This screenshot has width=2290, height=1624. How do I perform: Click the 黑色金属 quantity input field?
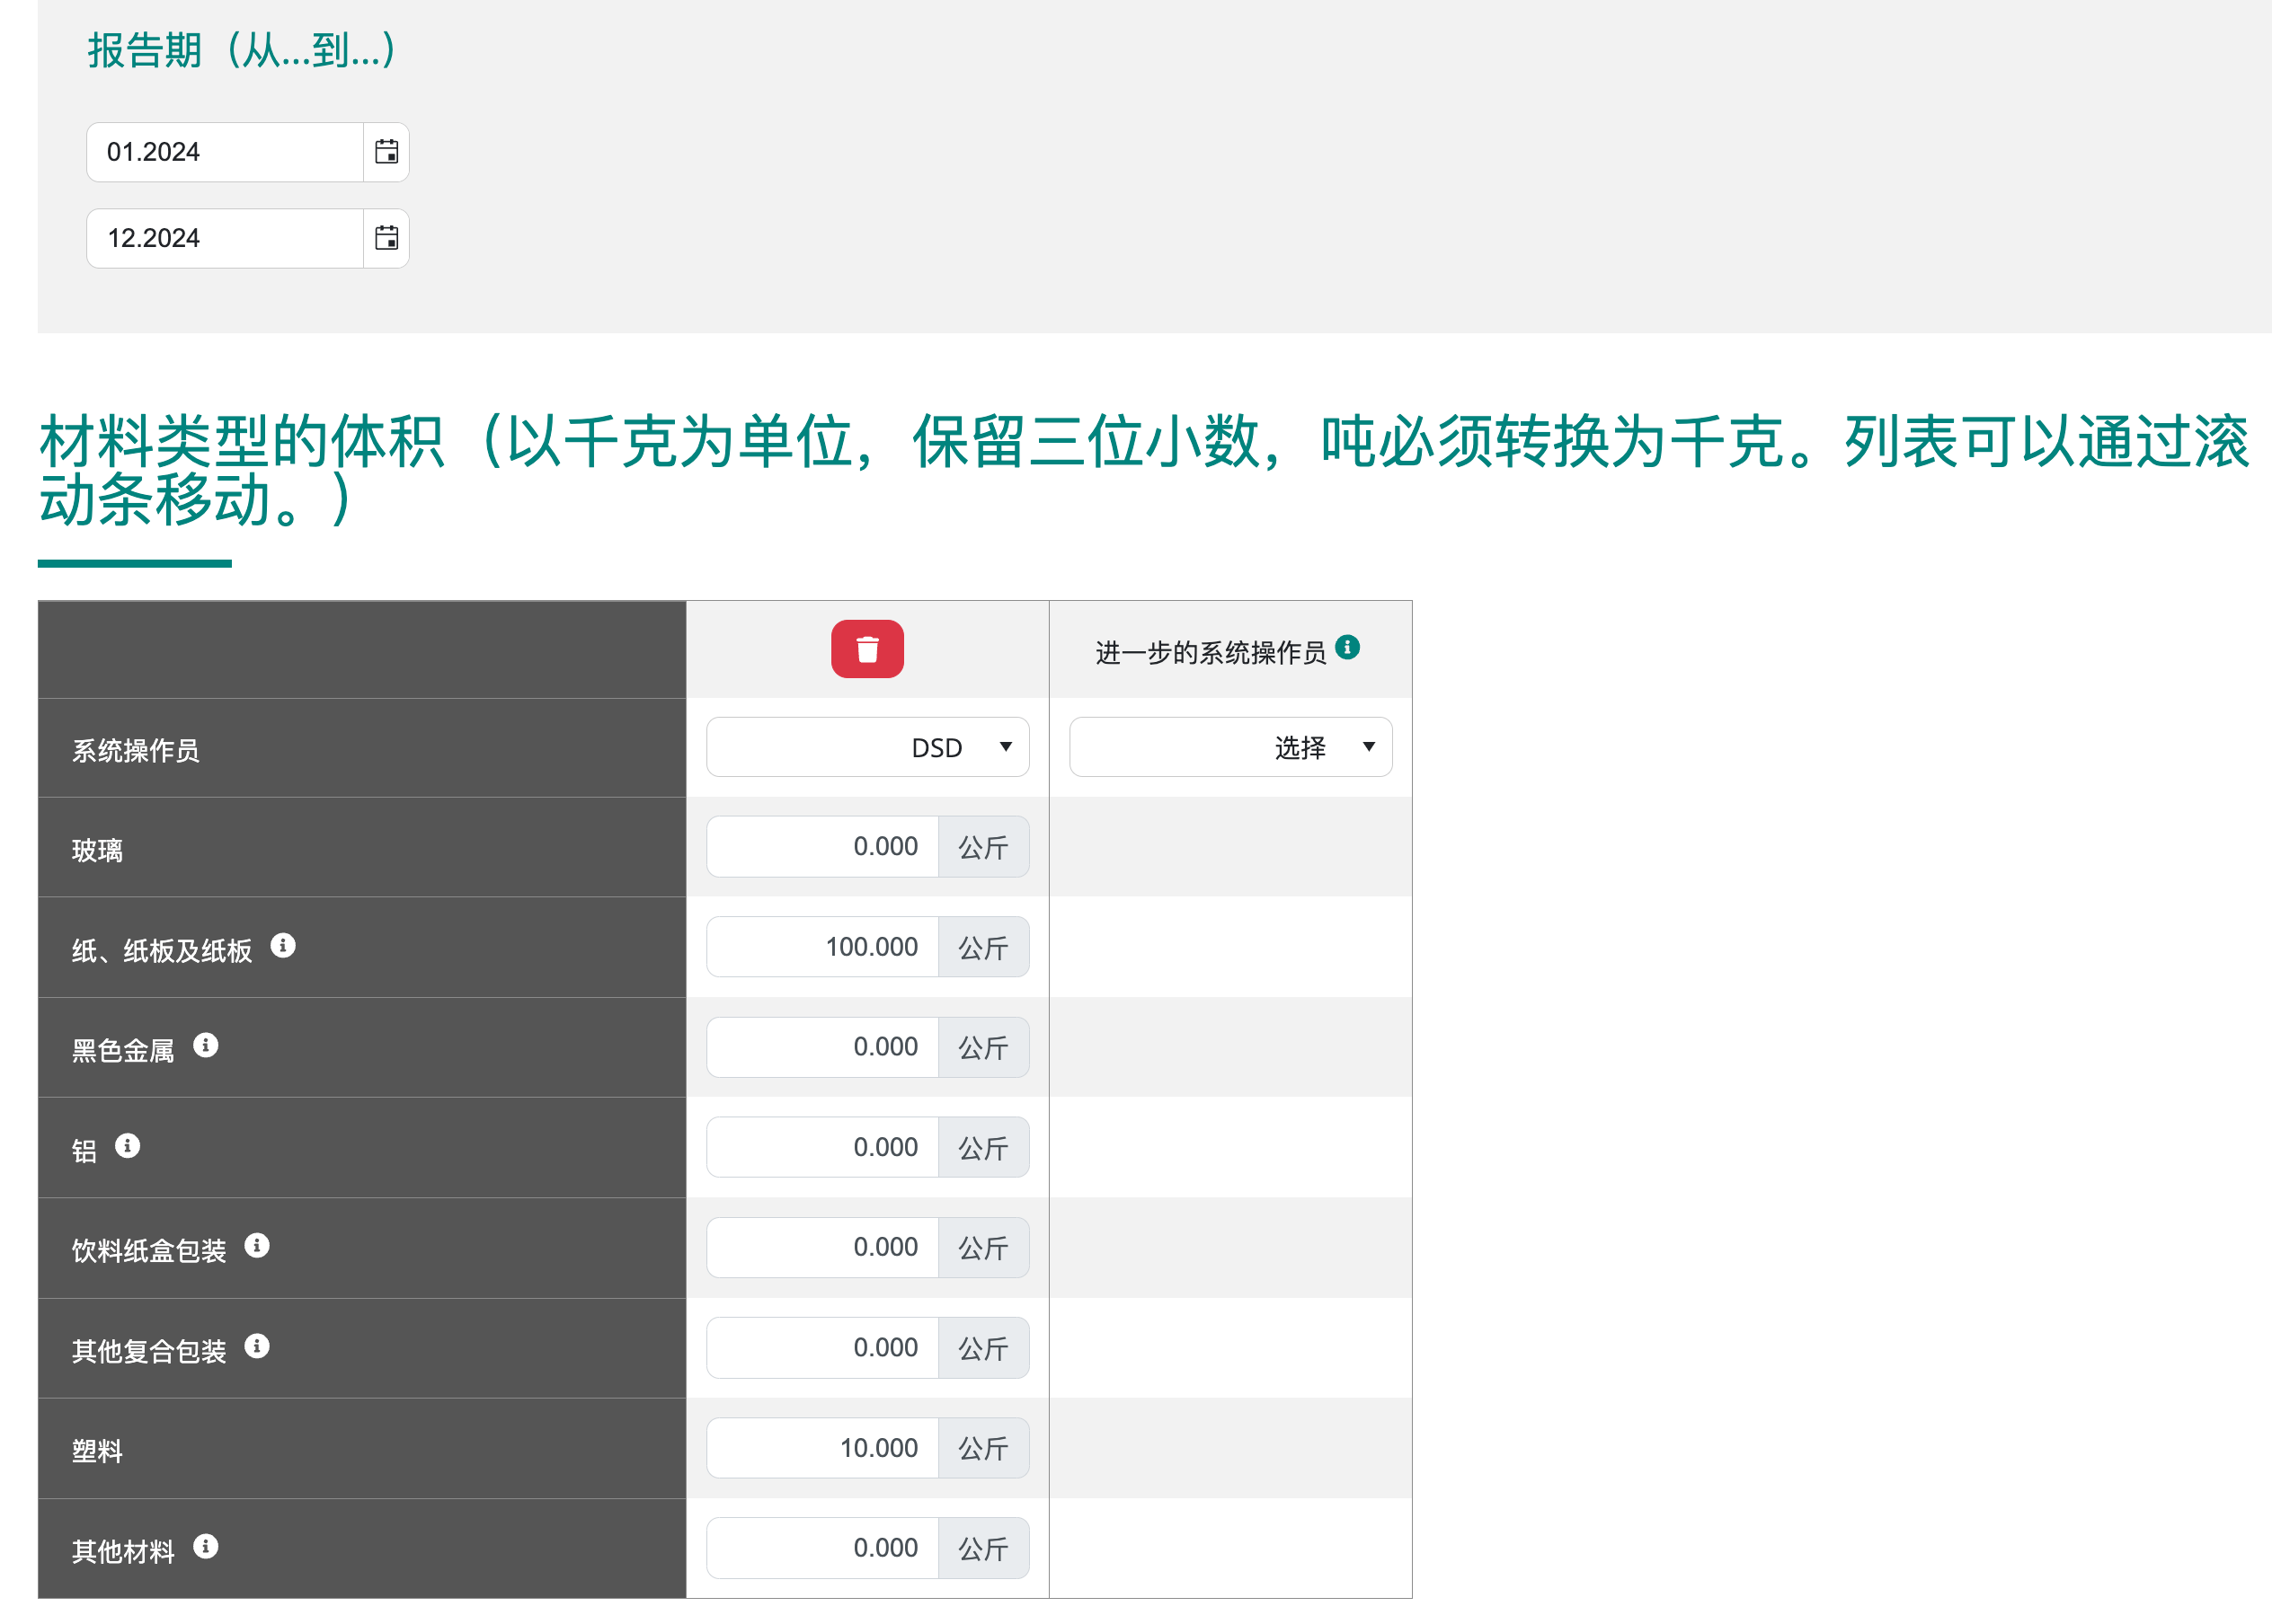coord(822,1047)
